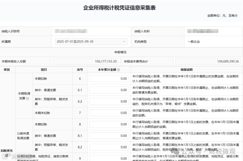Click amount field for row 9

(109, 158)
